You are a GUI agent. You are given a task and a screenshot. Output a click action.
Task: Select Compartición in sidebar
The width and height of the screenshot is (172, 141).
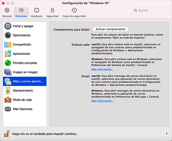pyautogui.click(x=25, y=45)
